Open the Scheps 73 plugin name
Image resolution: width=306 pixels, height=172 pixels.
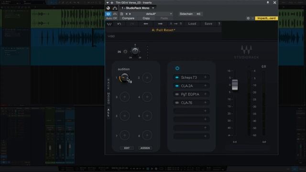189,77
